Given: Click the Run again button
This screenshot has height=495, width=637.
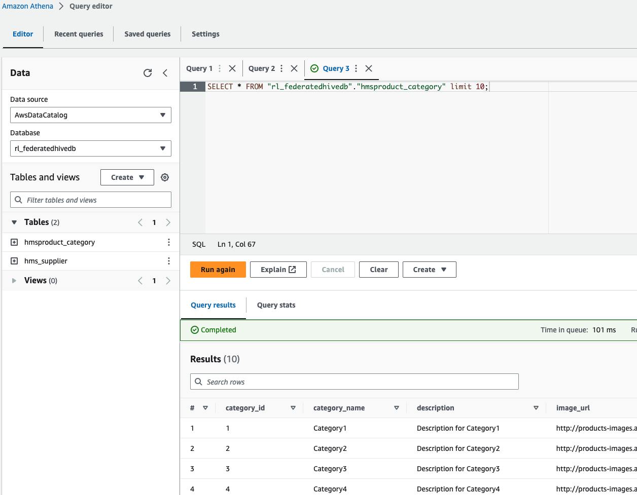Looking at the screenshot, I should tap(218, 270).
